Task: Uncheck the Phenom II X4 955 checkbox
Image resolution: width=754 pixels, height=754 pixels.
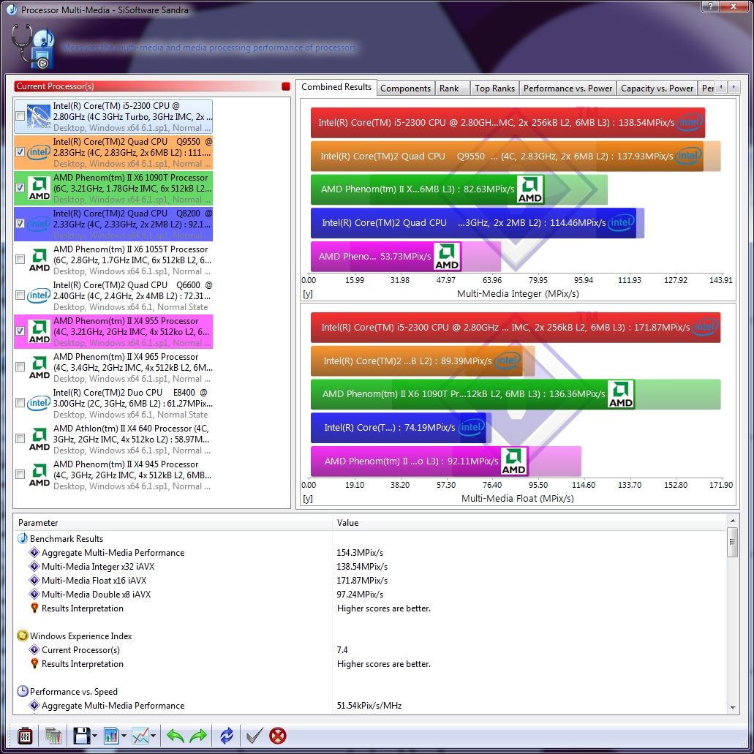Action: click(20, 331)
